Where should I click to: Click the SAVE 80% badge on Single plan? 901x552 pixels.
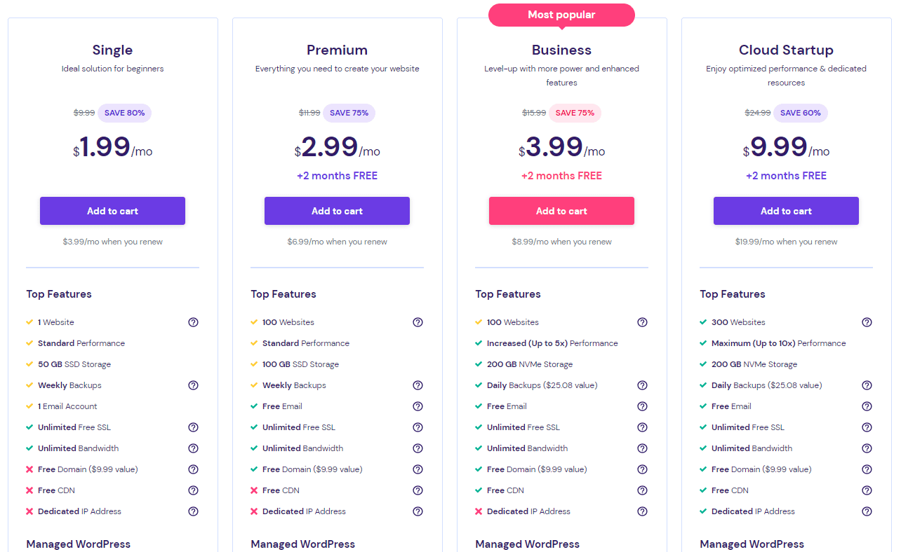(124, 113)
